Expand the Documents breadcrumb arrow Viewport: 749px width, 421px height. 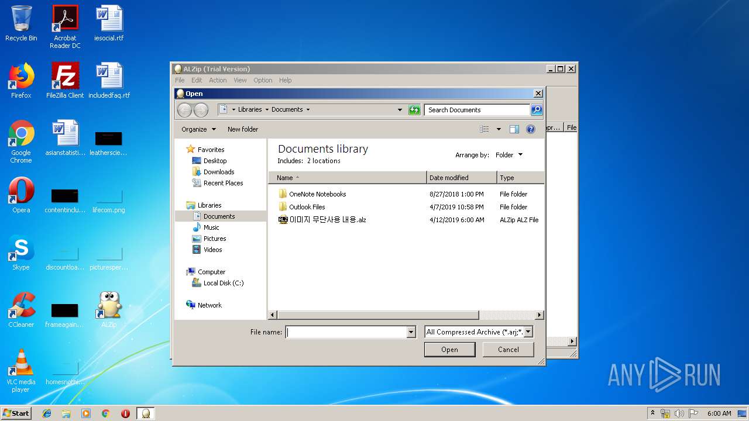pyautogui.click(x=308, y=109)
